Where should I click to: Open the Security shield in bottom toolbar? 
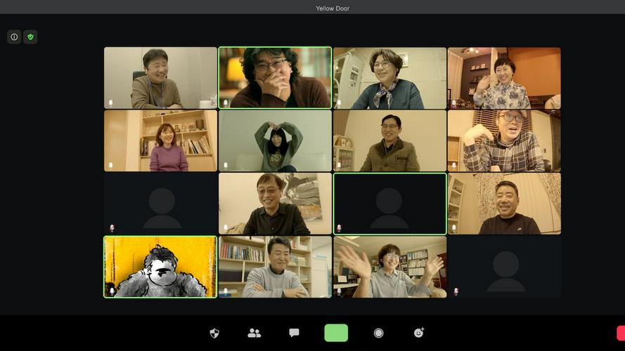coord(215,333)
